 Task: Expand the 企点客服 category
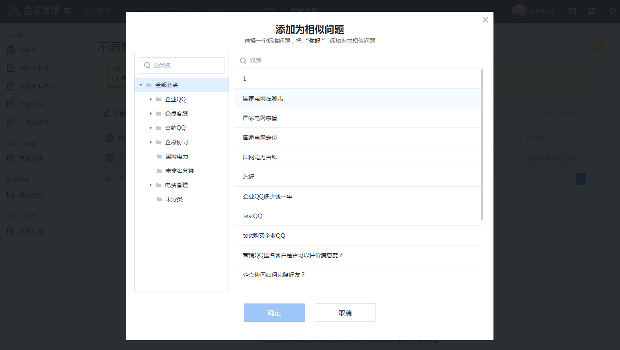[151, 114]
